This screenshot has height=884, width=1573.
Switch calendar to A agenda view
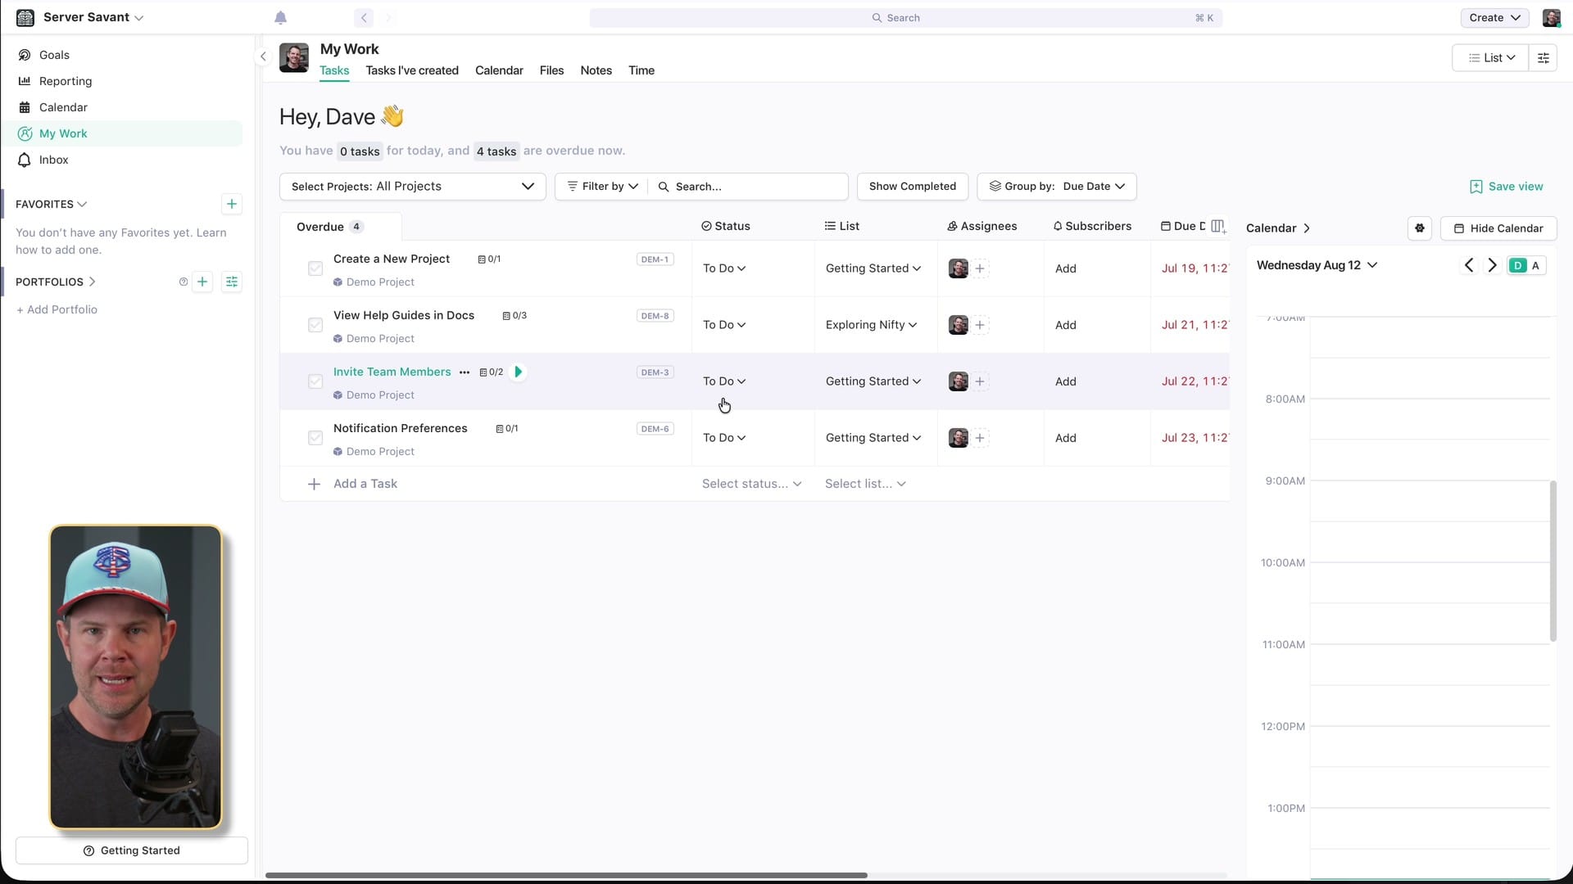coord(1535,265)
